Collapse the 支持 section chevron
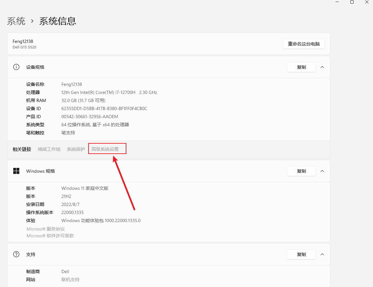Viewport: 373px width, 287px height. [322, 254]
